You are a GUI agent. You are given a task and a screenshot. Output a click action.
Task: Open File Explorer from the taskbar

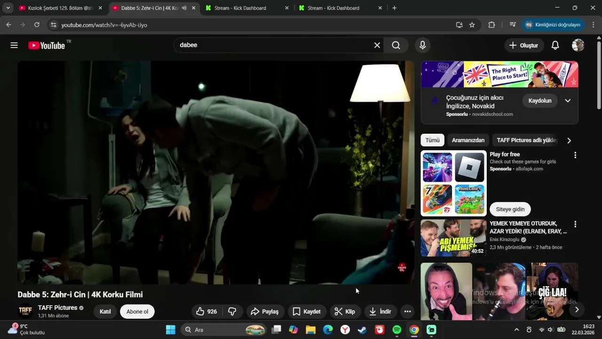(310, 330)
